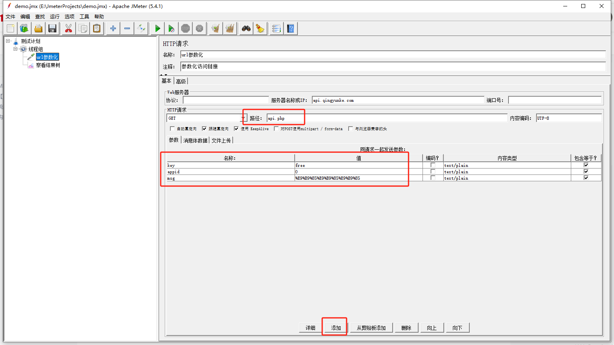Save the test plan with floppy icon
The height and width of the screenshot is (345, 614).
[52, 28]
